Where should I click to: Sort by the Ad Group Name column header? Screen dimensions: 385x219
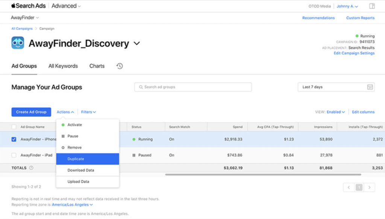[32, 127]
